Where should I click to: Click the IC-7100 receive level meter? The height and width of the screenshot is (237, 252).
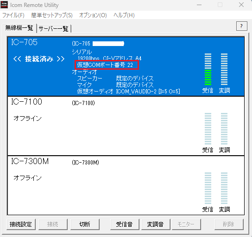pos(208,129)
